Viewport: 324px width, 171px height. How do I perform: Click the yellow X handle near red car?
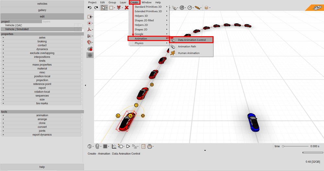143,116
